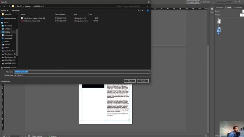The image size is (244, 137).
Task: Go to first page with status bar arrow
Action: click(4, 136)
